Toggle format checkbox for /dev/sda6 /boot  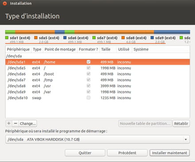[x=89, y=74]
